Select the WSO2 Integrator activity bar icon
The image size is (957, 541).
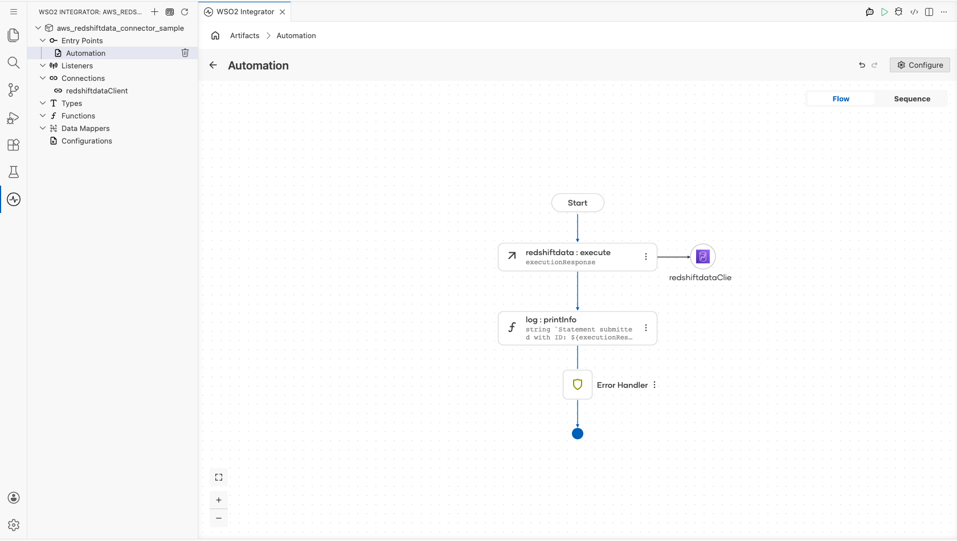(14, 199)
